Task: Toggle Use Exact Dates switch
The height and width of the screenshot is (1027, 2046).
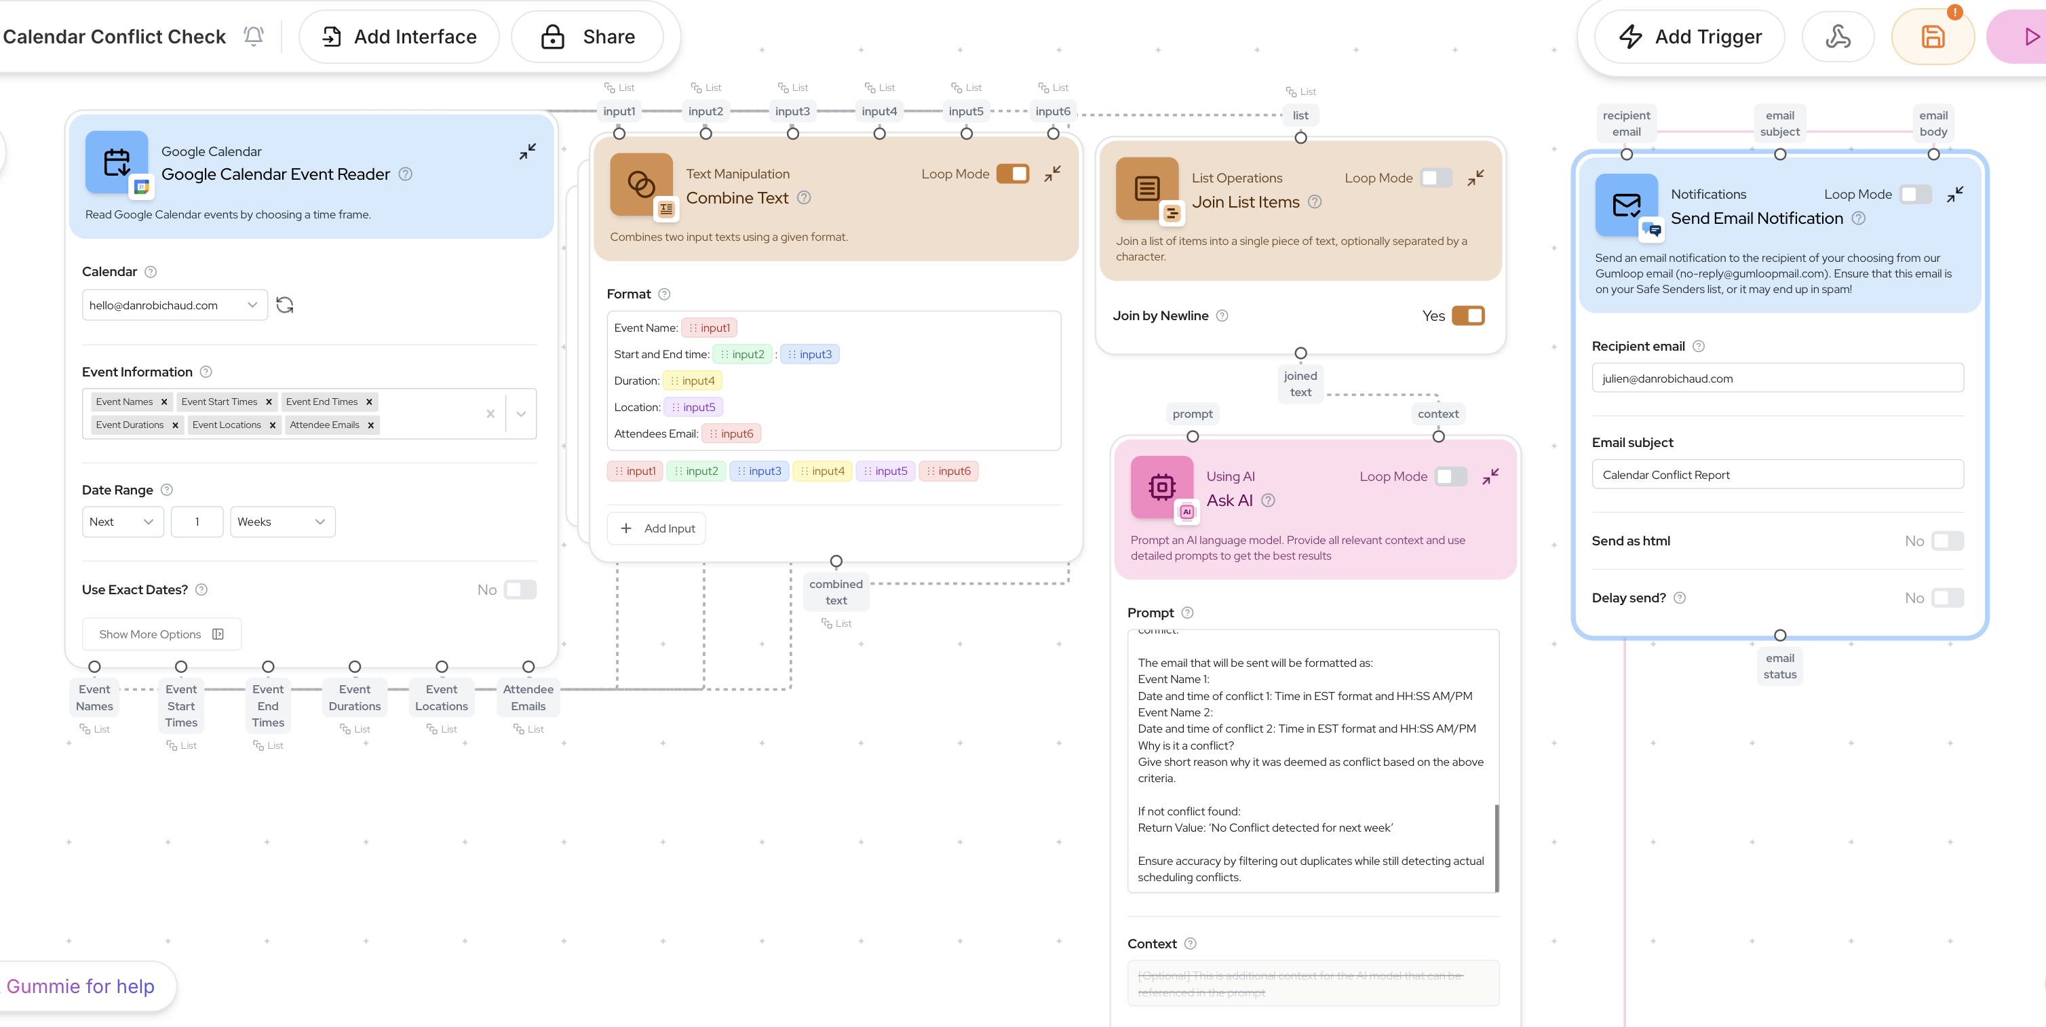Action: [x=520, y=589]
